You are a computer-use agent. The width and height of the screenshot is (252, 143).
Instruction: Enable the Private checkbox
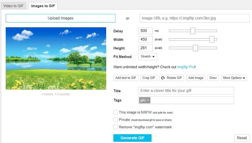[116, 120]
